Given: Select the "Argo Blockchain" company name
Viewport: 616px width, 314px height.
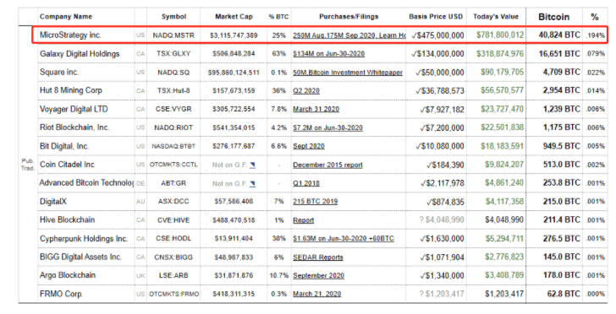Looking at the screenshot, I should pos(68,275).
